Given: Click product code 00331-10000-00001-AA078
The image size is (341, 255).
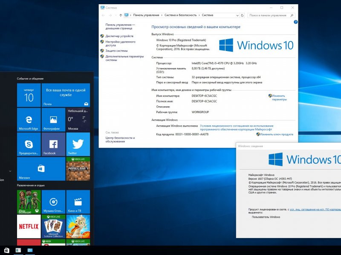Looking at the screenshot, I should 192,134.
